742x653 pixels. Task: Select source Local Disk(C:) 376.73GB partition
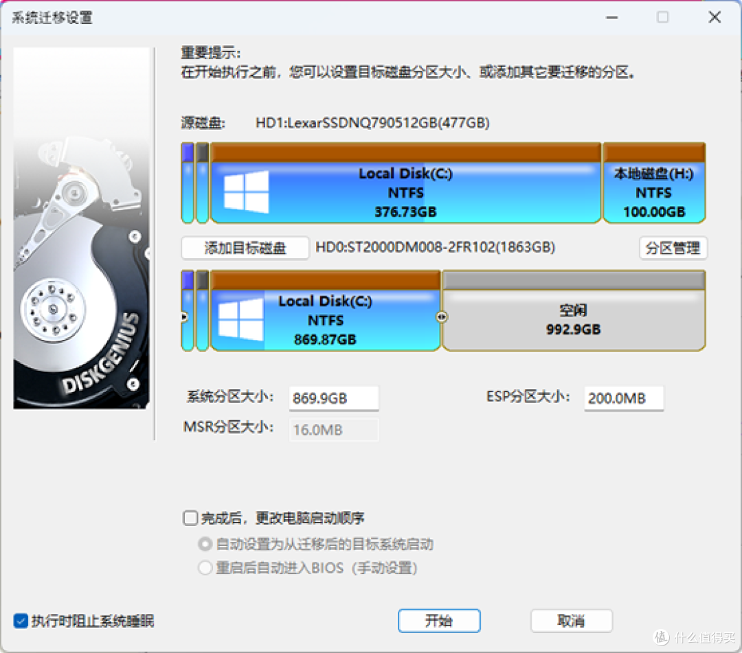pos(405,183)
